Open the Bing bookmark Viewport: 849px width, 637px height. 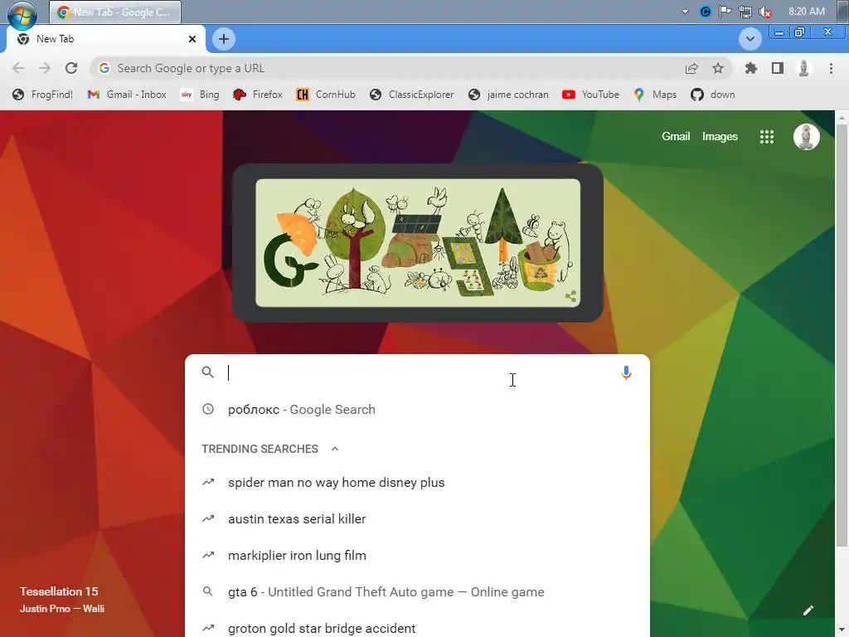200,95
